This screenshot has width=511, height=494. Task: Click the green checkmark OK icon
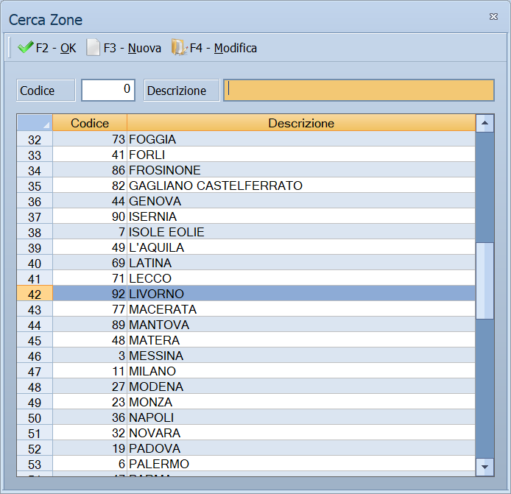coord(25,48)
